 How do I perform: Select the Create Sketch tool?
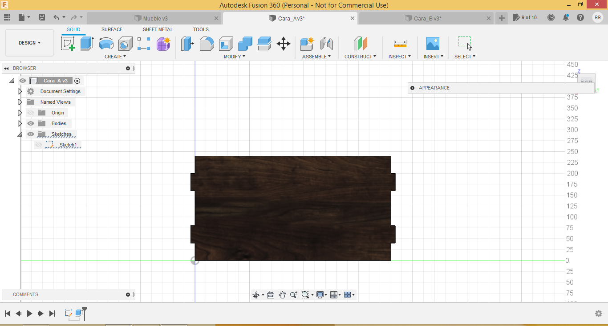click(68, 44)
